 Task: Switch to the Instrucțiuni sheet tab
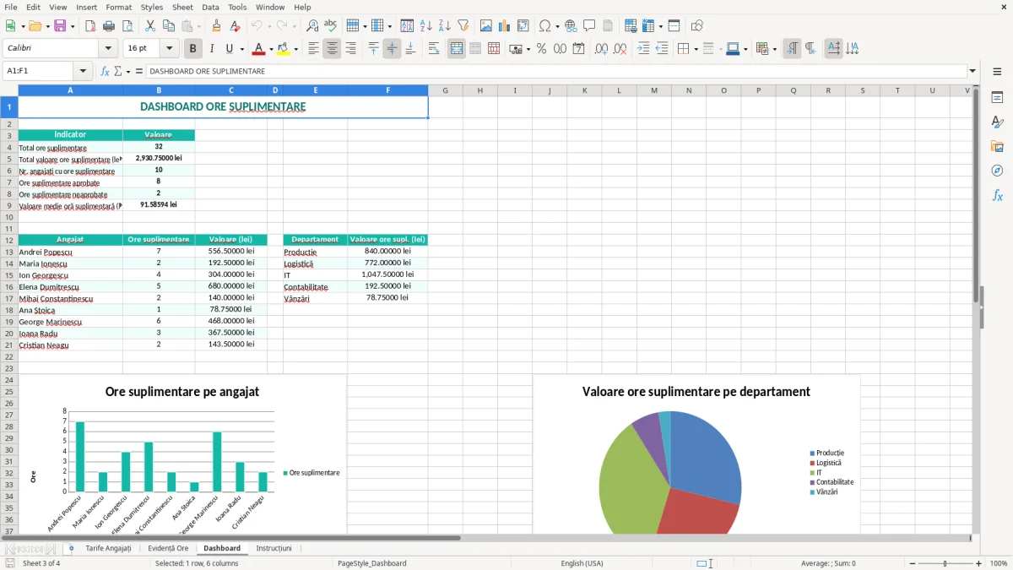pyautogui.click(x=274, y=548)
